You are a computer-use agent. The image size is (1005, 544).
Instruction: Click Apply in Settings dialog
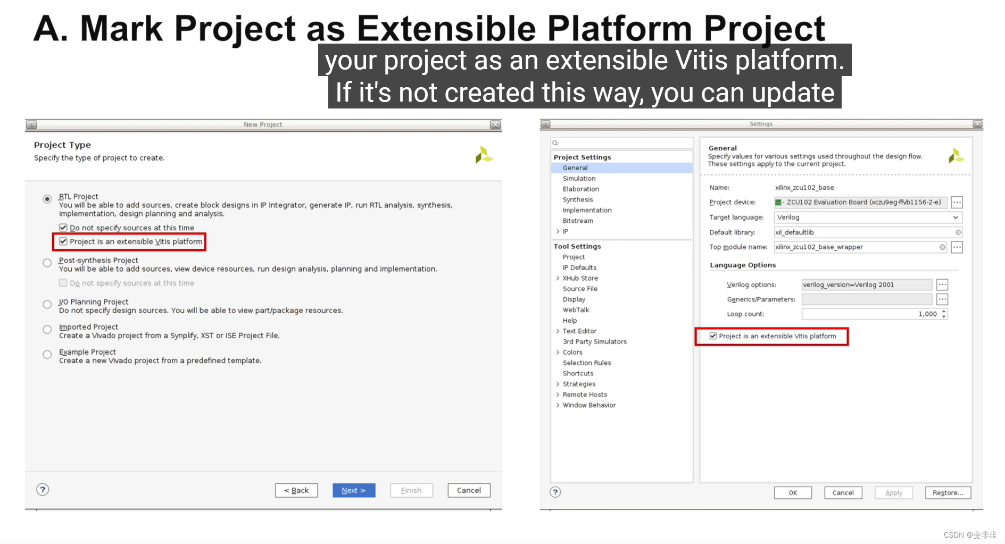[x=893, y=492]
